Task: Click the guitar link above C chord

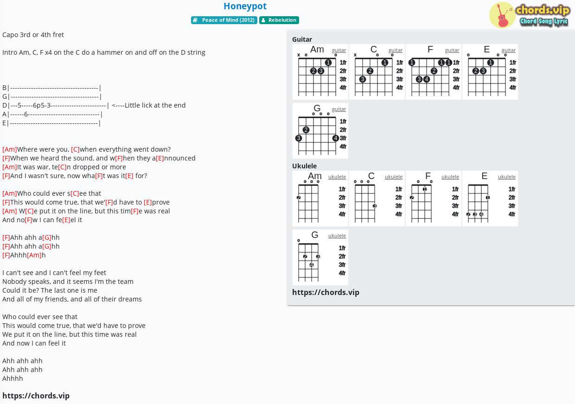Action: click(x=396, y=50)
